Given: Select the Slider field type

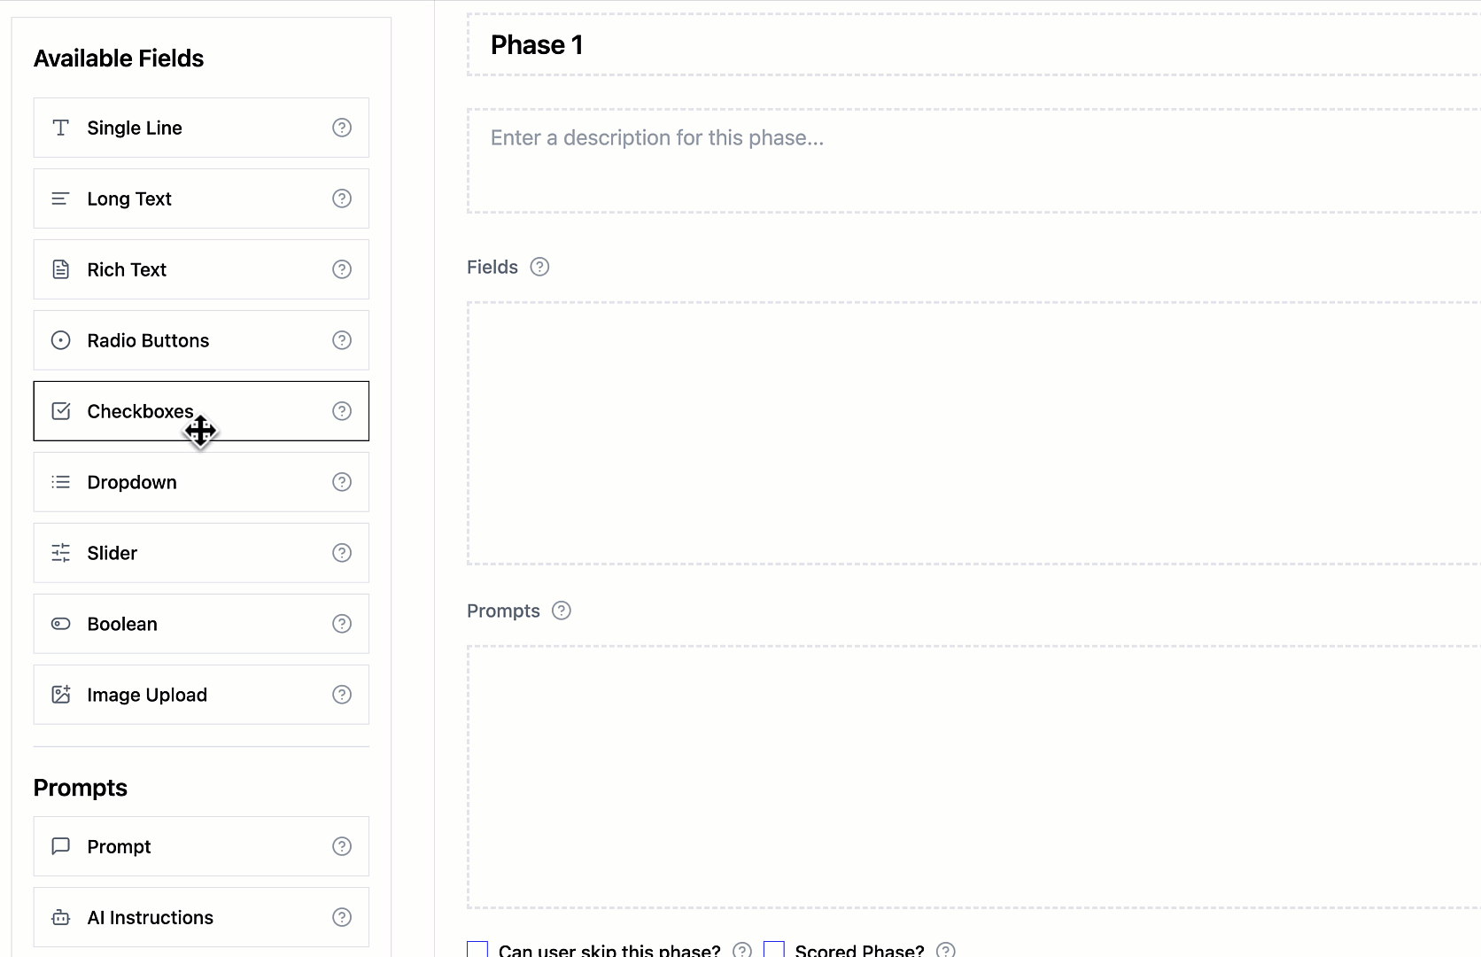Looking at the screenshot, I should tap(112, 553).
